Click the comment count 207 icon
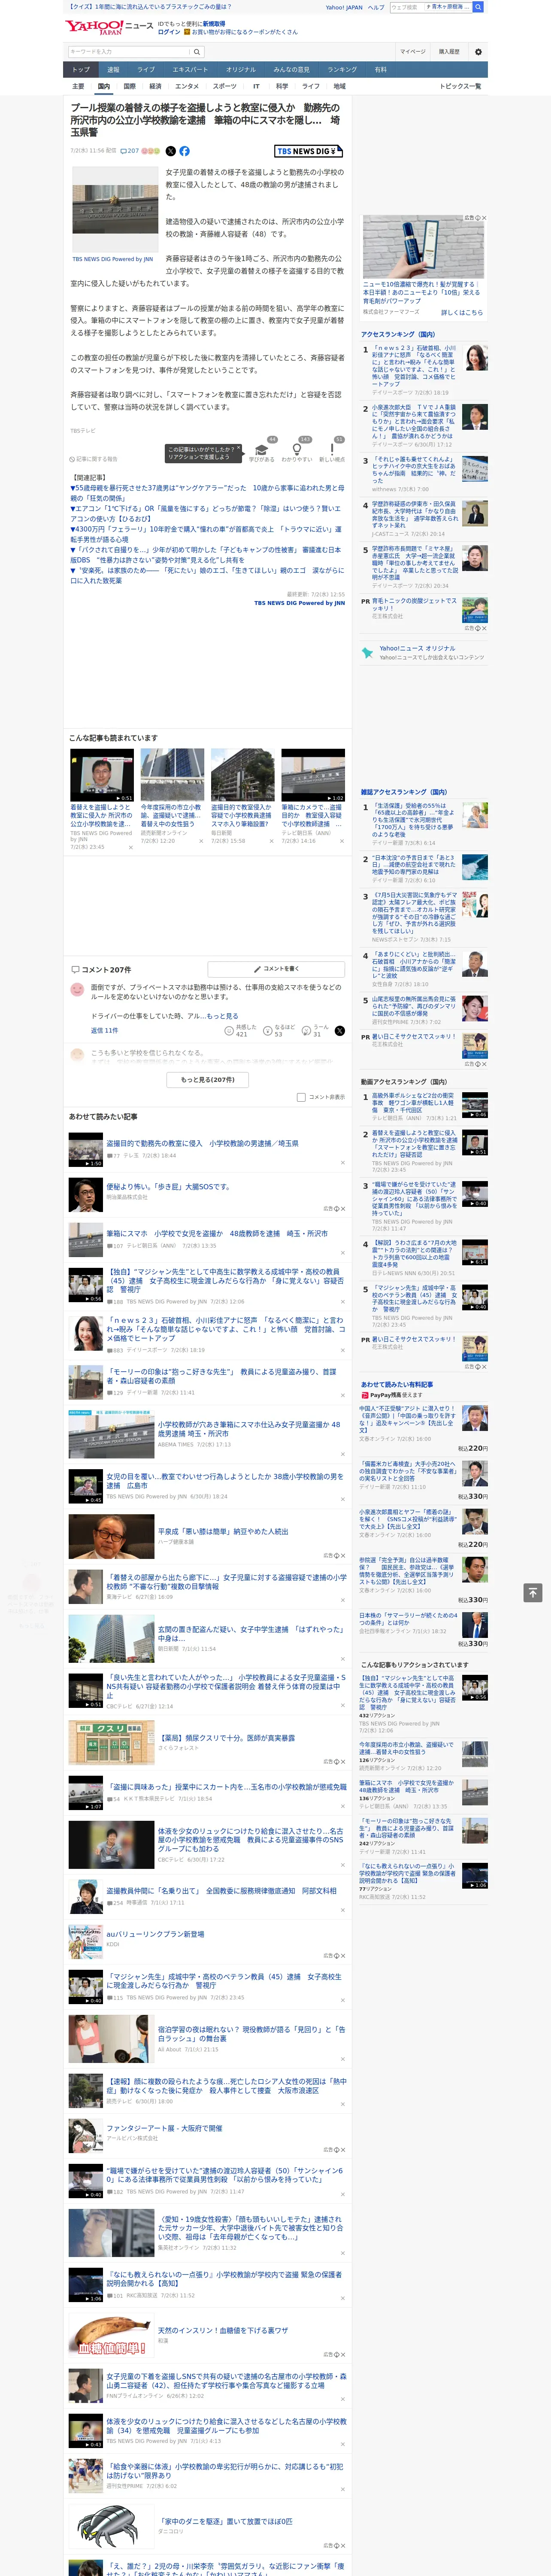This screenshot has width=551, height=2576. click(130, 151)
